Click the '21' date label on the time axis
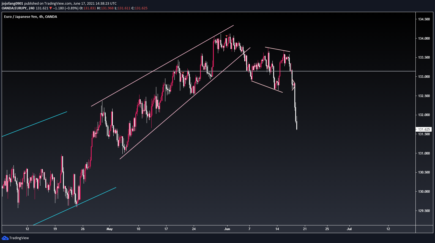The image size is (435, 243). 305,229
